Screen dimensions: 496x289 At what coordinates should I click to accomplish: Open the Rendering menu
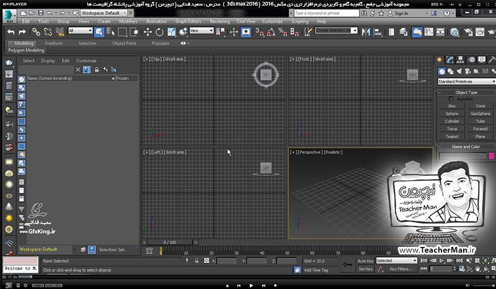(219, 22)
